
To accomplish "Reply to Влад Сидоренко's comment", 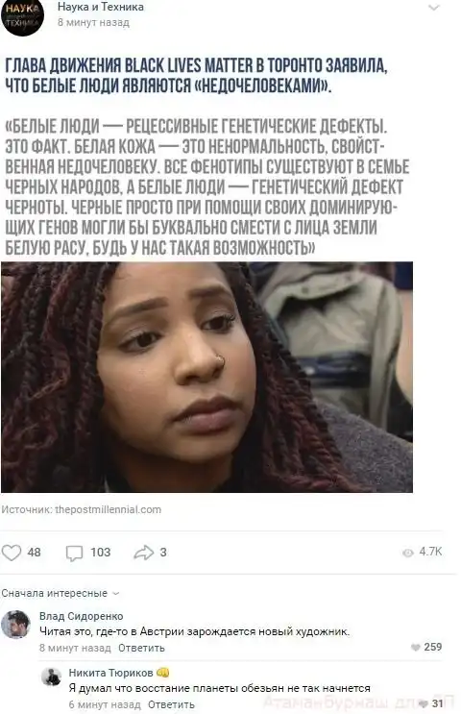I will (141, 648).
